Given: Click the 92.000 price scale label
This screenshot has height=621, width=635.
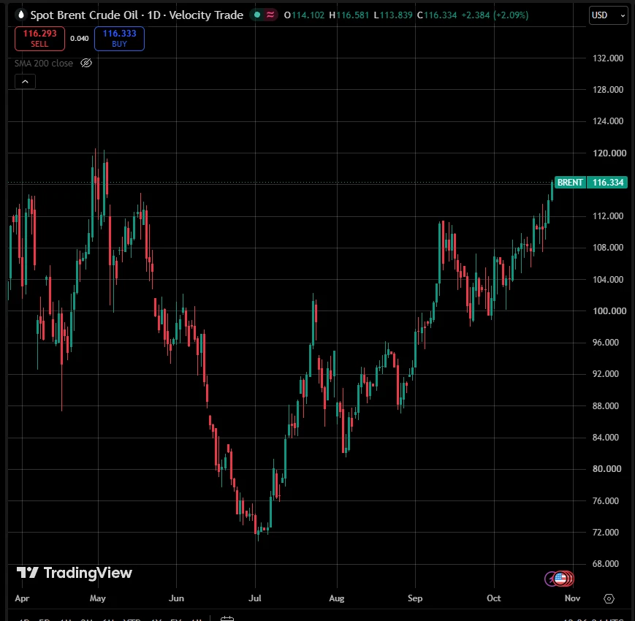Looking at the screenshot, I should pyautogui.click(x=606, y=373).
